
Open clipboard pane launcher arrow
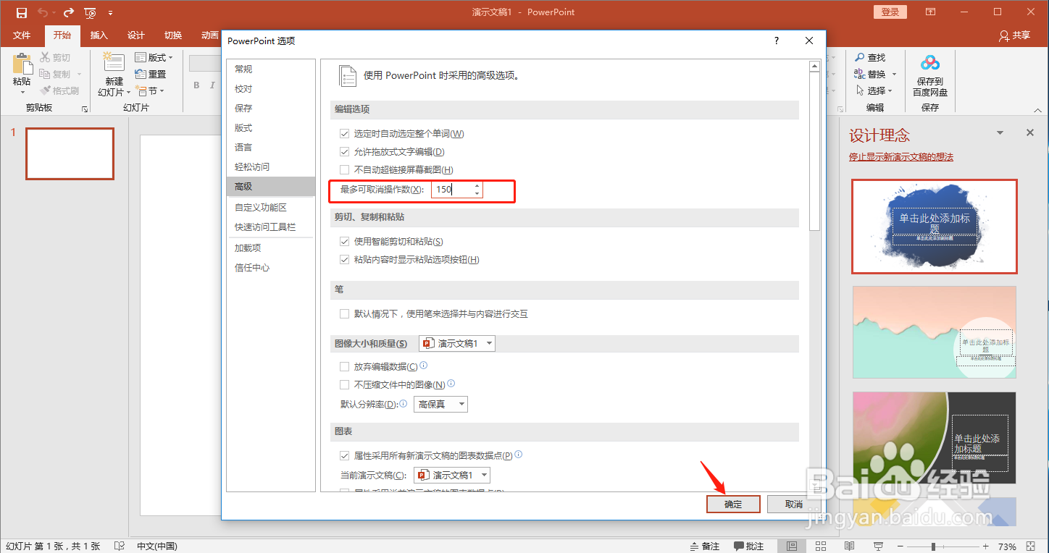(85, 109)
